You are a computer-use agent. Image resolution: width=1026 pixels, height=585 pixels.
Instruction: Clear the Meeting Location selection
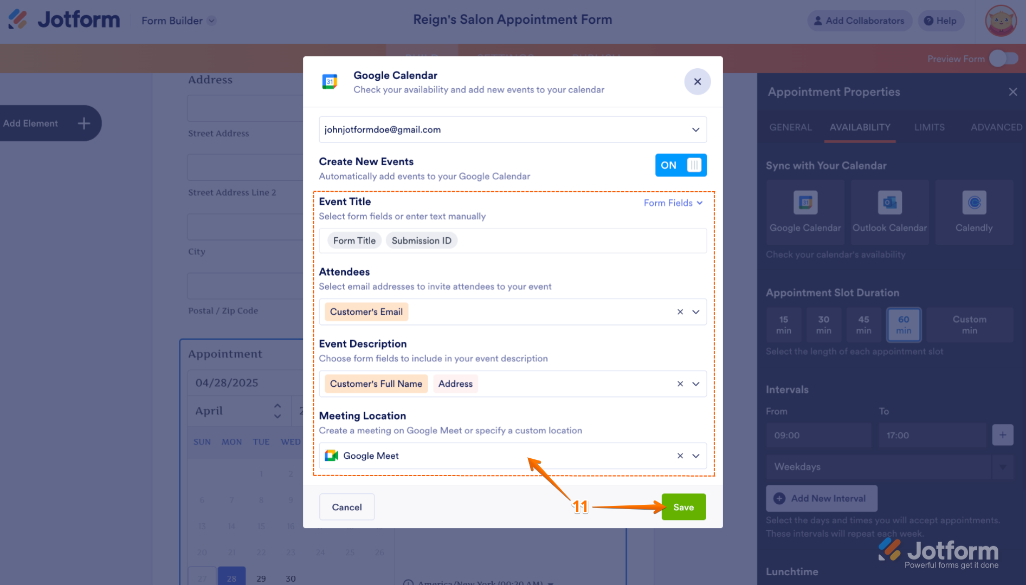point(680,456)
